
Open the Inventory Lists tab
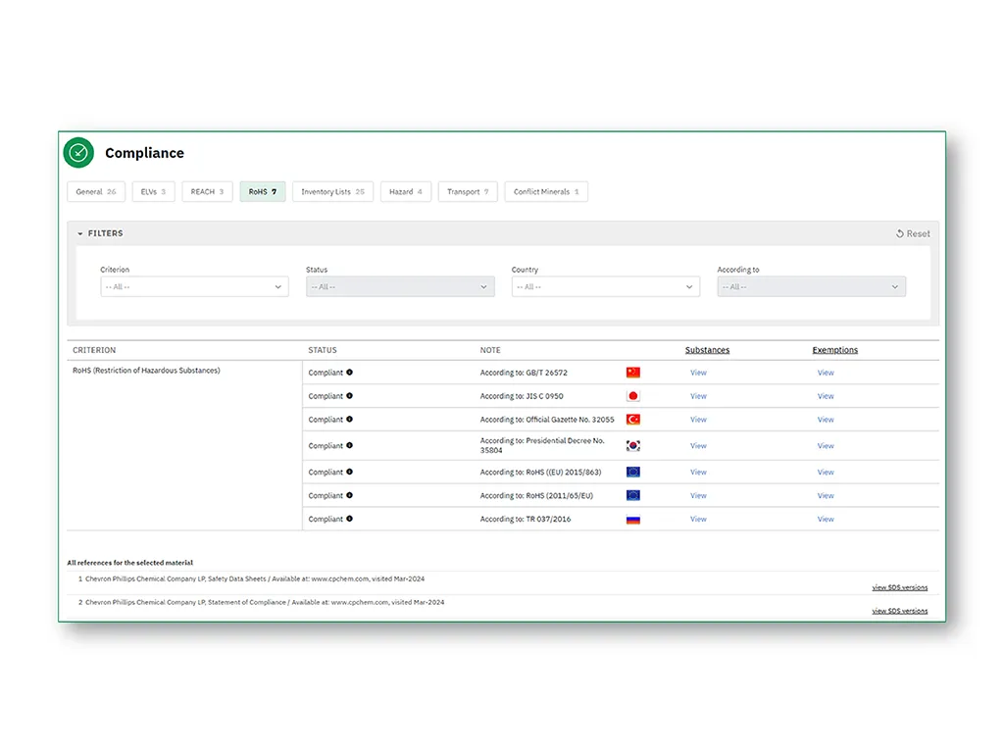click(333, 191)
